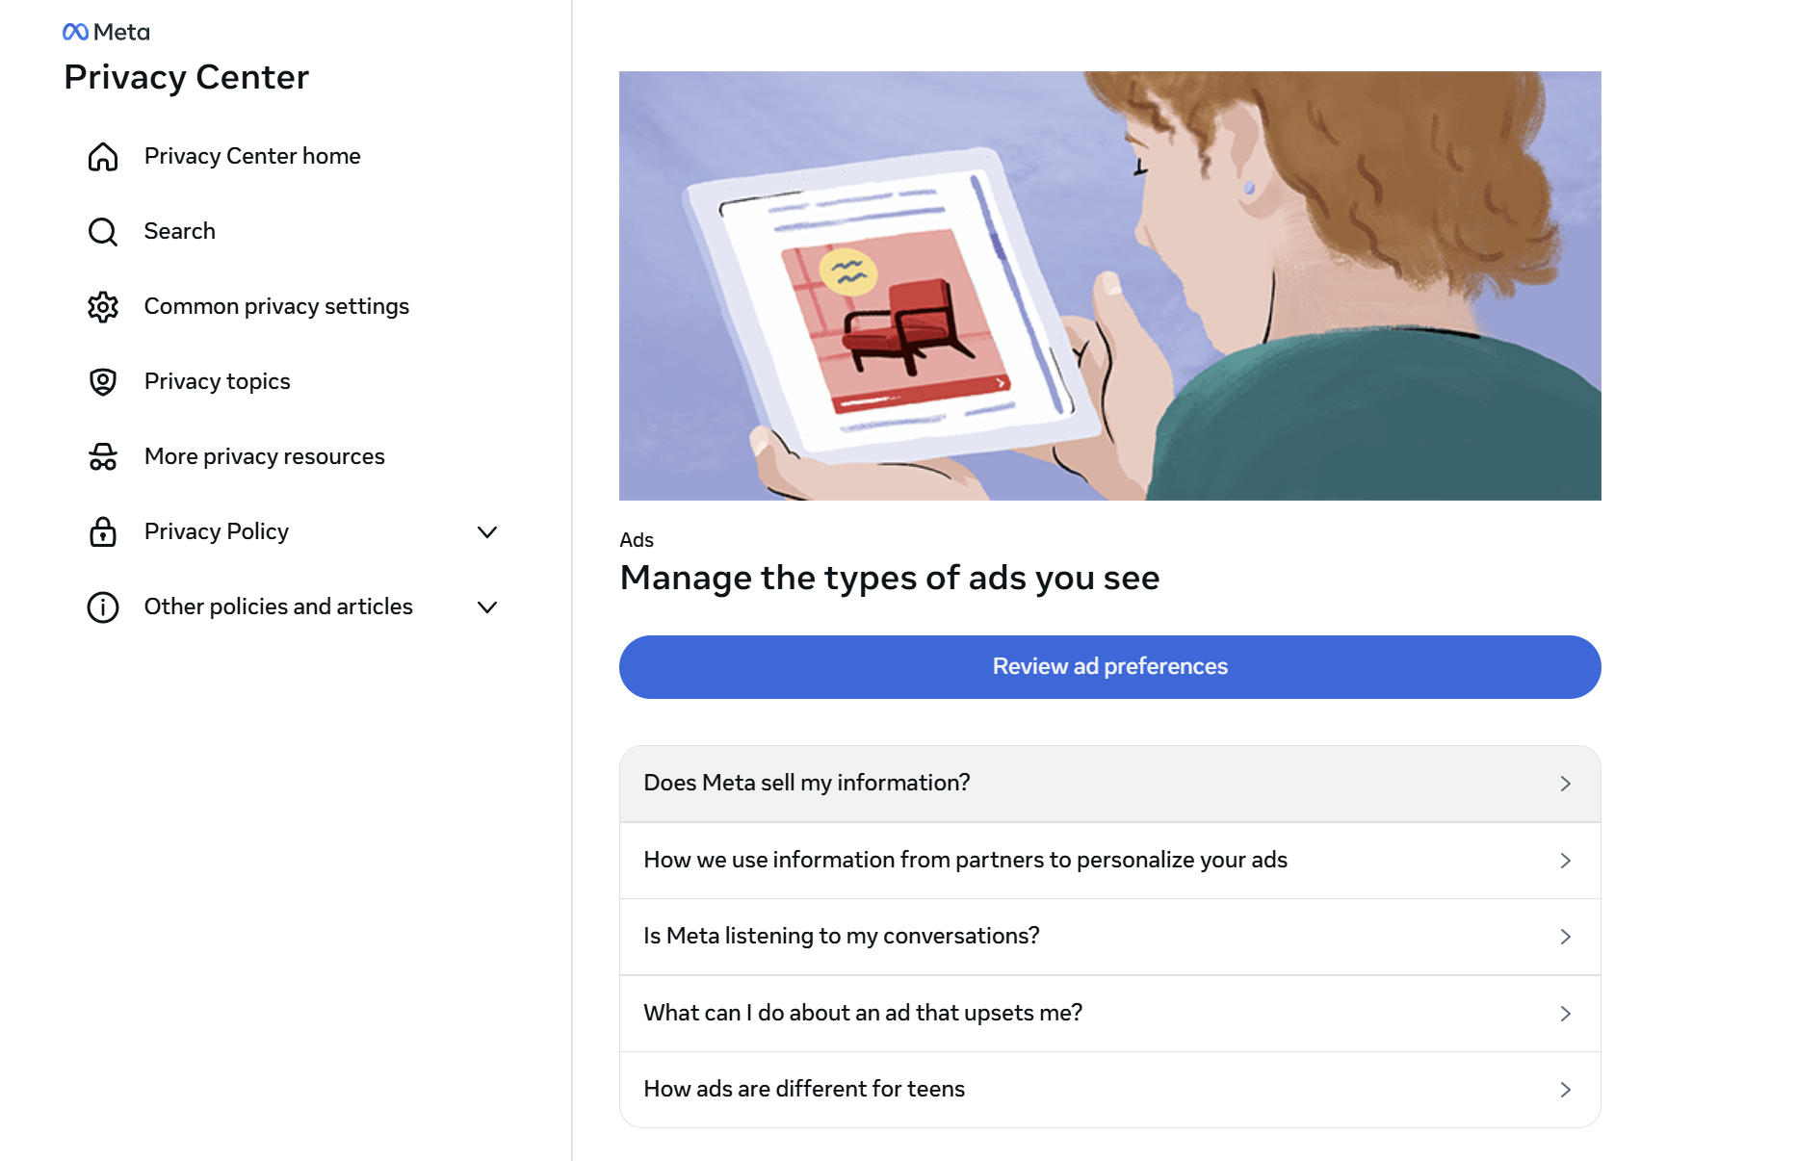Viewport: 1797px width, 1161px height.
Task: Select the Privacy topics menu item
Action: coord(217,381)
